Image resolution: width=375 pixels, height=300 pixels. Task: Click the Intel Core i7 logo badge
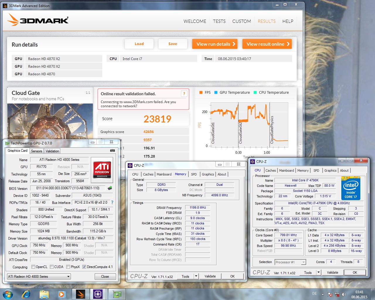[351, 188]
